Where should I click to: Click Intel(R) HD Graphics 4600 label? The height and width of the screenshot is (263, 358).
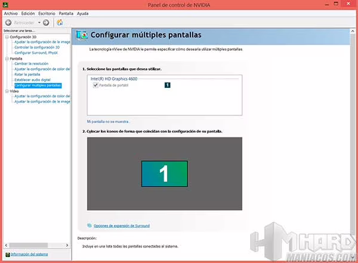114,79
